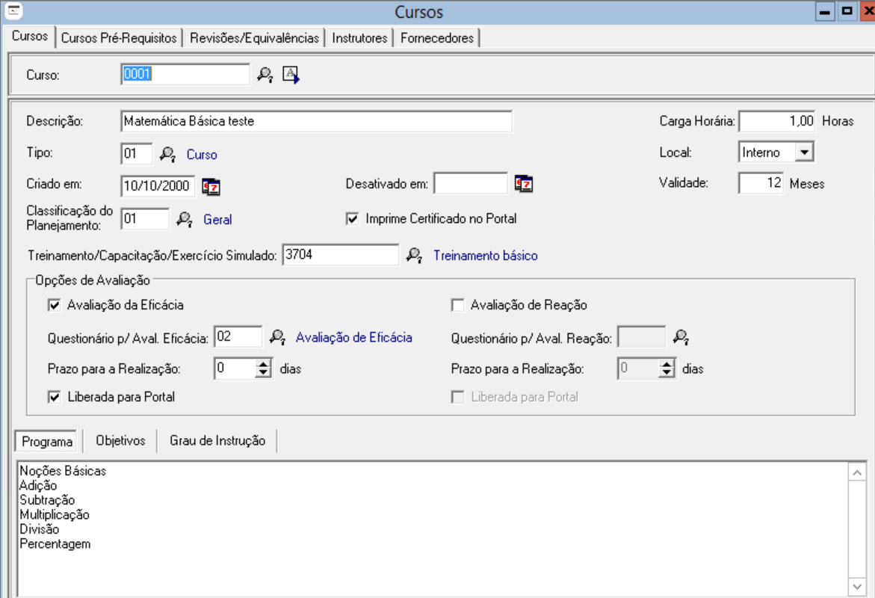Open the lookup icon beside Tipo field
875x598 pixels.
coord(167,155)
